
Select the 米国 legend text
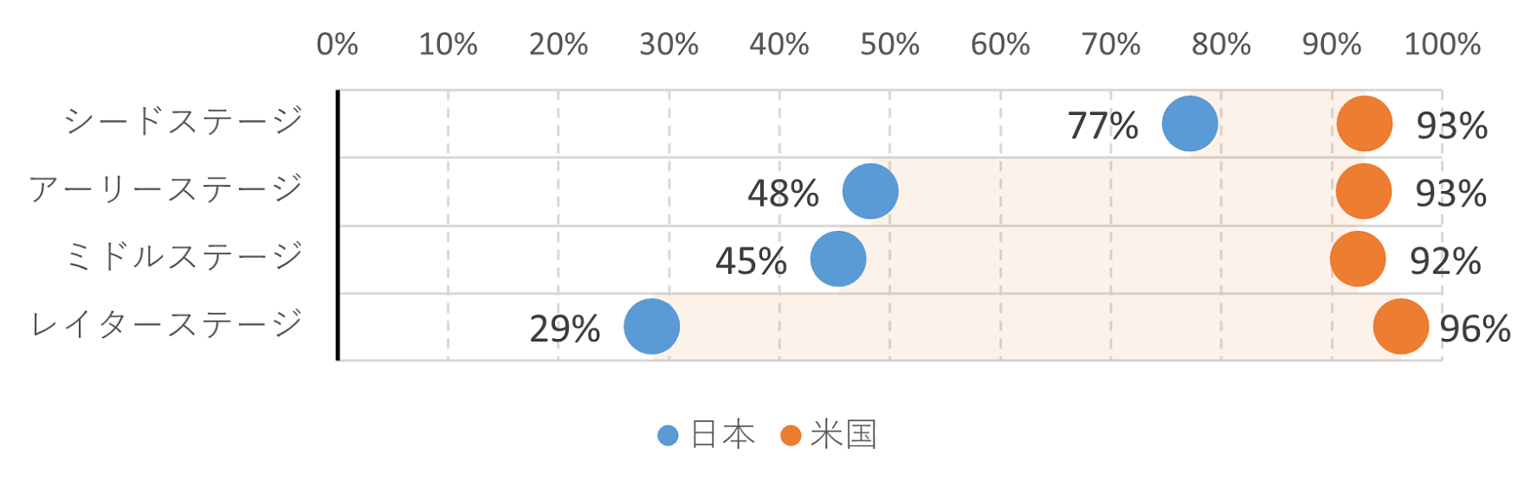click(844, 434)
